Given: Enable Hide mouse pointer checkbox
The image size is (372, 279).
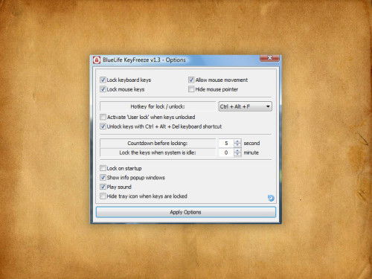Looking at the screenshot, I should (x=191, y=89).
